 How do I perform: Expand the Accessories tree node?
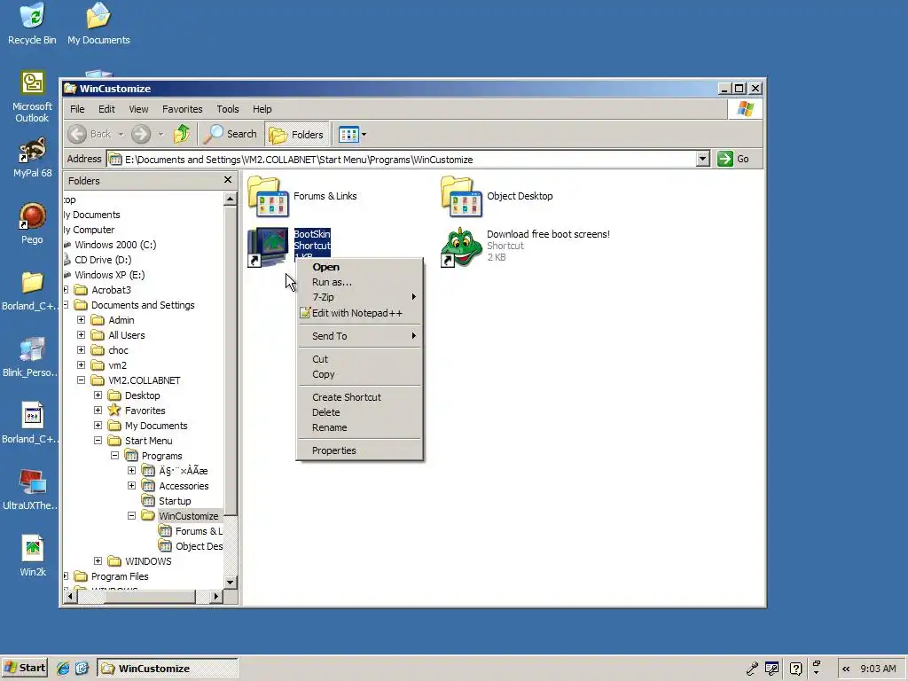[131, 485]
